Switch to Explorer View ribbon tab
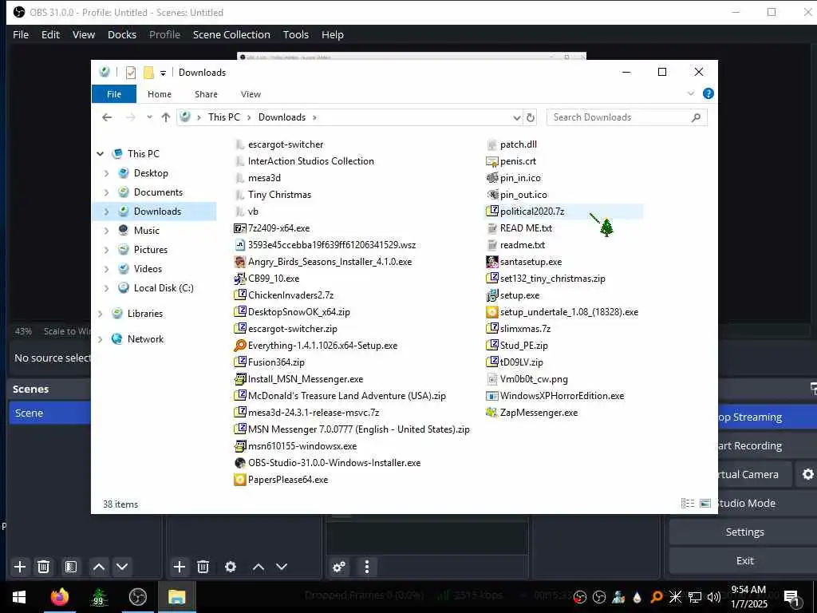Viewport: 817px width, 613px height. point(251,94)
